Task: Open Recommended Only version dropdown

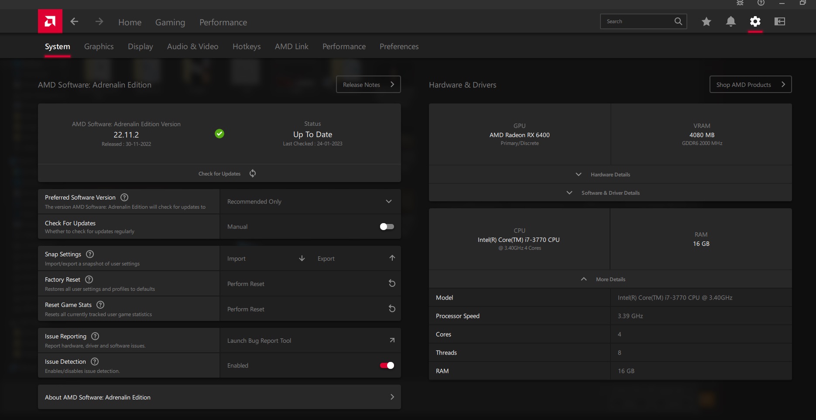Action: point(310,202)
